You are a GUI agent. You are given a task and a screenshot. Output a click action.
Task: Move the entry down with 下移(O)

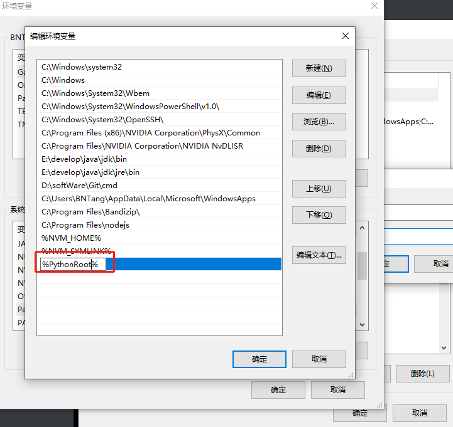pos(319,215)
